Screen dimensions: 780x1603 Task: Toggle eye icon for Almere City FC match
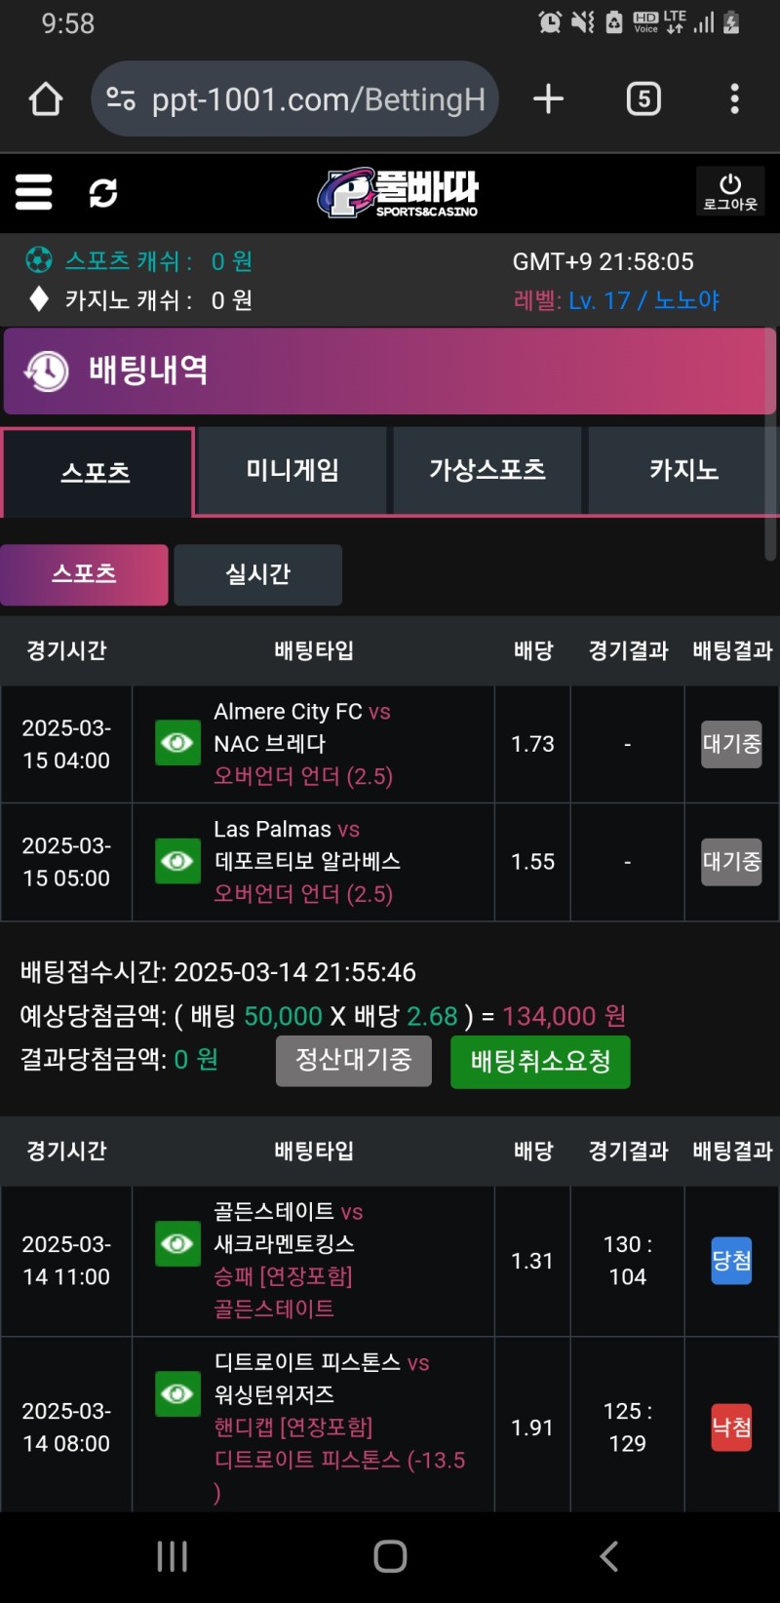(x=177, y=743)
